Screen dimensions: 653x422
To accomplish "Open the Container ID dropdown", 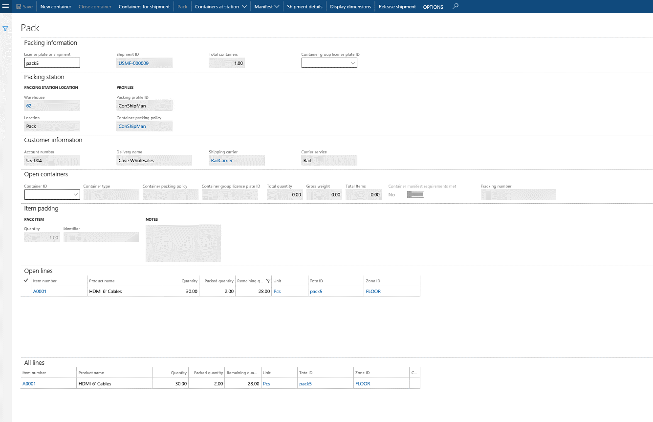I will 76,194.
